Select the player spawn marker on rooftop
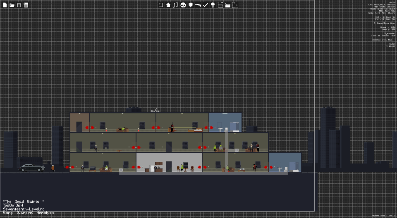 pos(155,110)
